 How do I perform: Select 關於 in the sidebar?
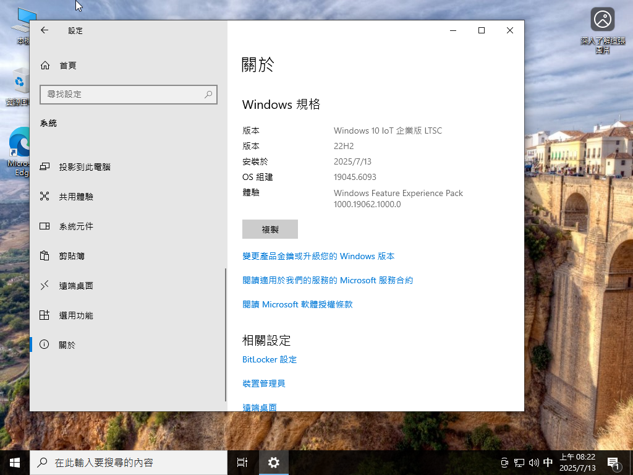[67, 345]
